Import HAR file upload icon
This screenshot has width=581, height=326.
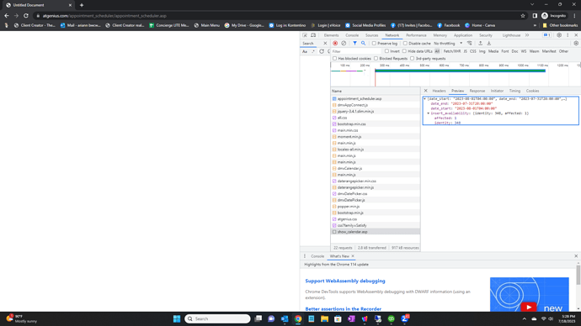click(480, 43)
